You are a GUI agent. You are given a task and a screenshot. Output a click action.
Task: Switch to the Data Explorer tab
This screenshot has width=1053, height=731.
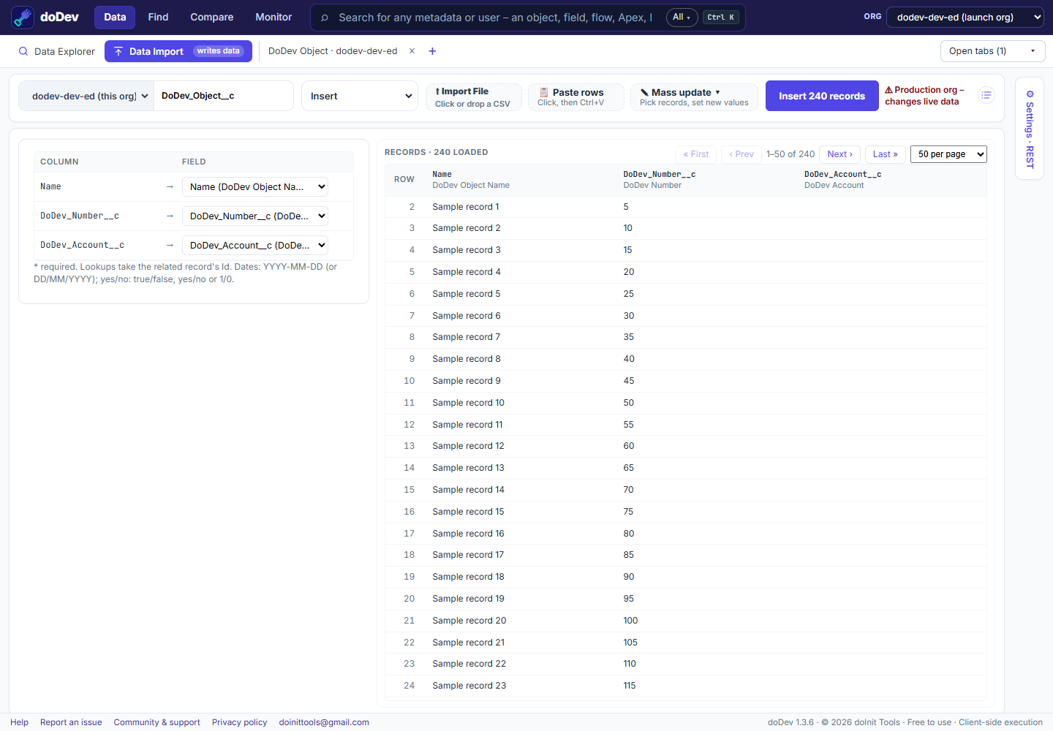click(x=57, y=51)
